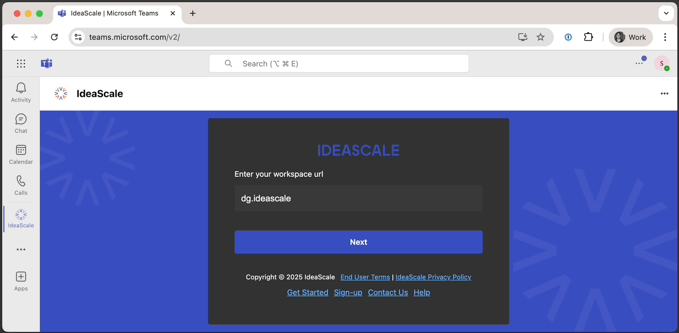Bookmark this page with the star icon
The image size is (679, 333).
coord(541,37)
